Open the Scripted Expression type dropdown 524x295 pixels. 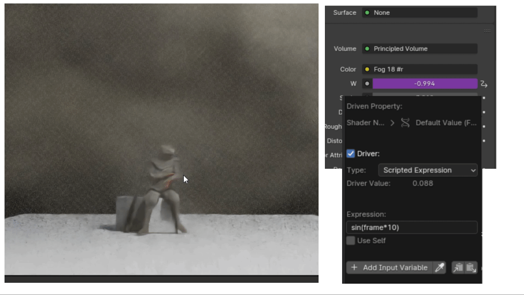pos(428,170)
